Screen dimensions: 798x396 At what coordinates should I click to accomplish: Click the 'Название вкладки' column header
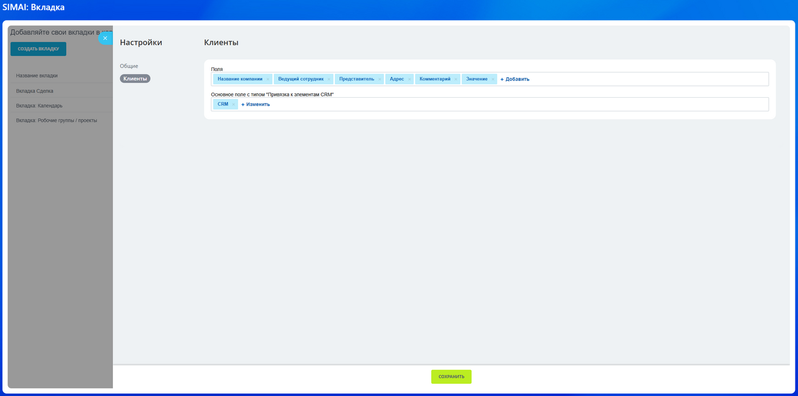[x=37, y=75]
